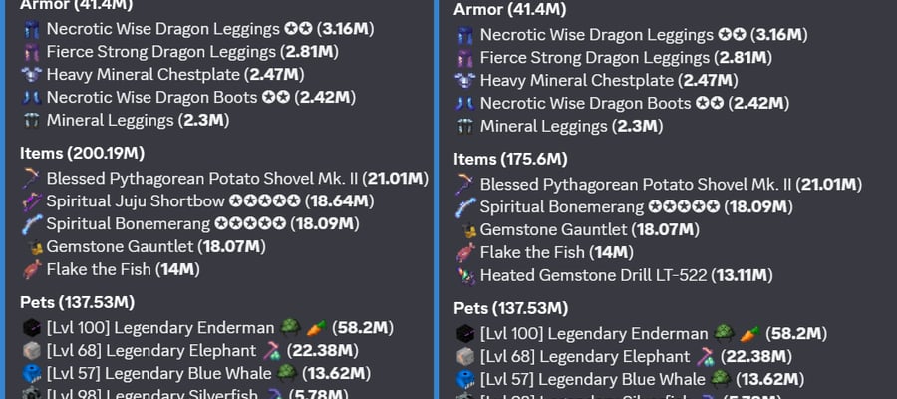The width and height of the screenshot is (897, 399).
Task: Click the Heated Gemstone Drill icon
Action: [x=465, y=276]
